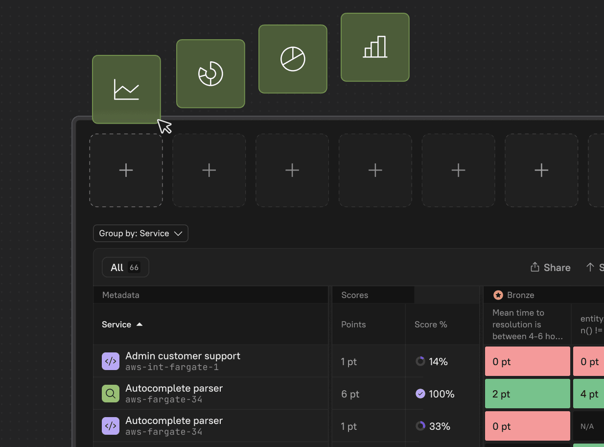This screenshot has height=447, width=604.
Task: Click the third empty plus widget slot
Action: click(x=292, y=170)
